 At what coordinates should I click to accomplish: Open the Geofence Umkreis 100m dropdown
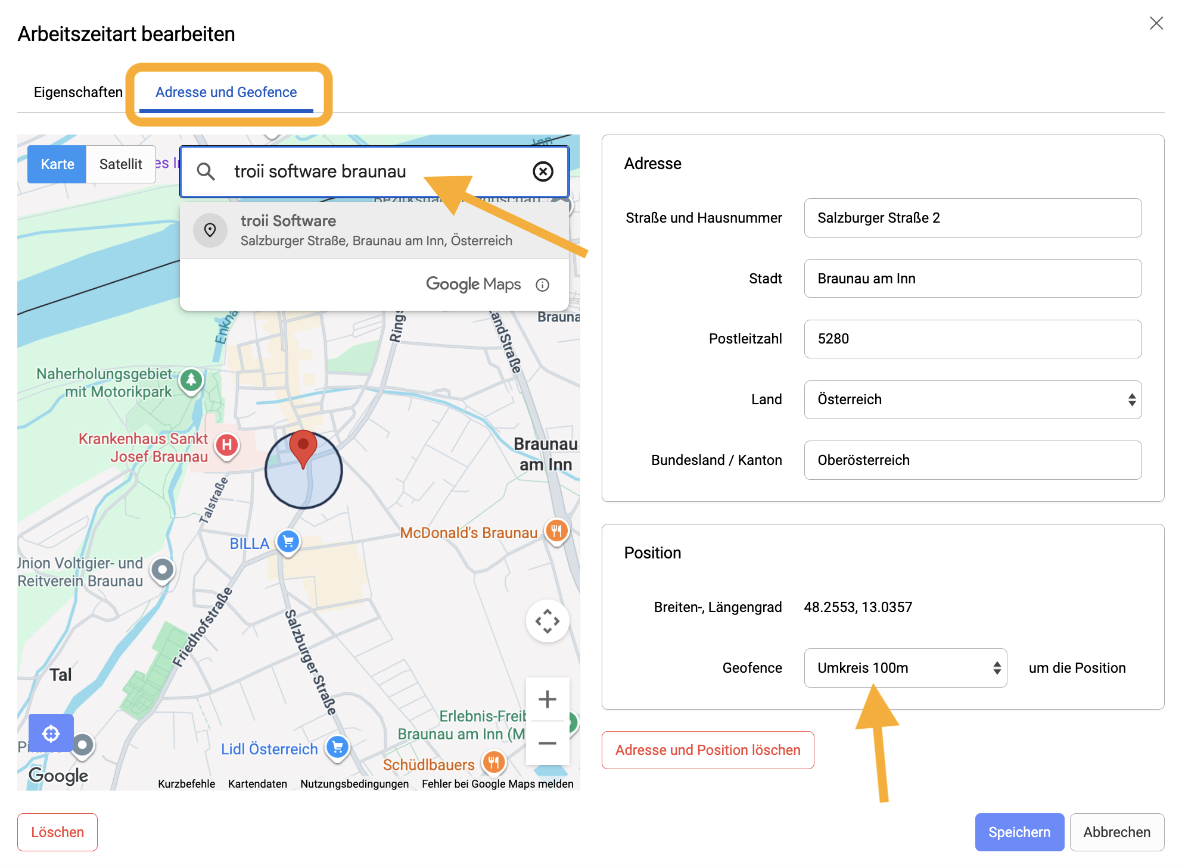(x=905, y=668)
